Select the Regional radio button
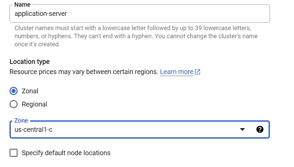294x167 pixels. click(14, 104)
